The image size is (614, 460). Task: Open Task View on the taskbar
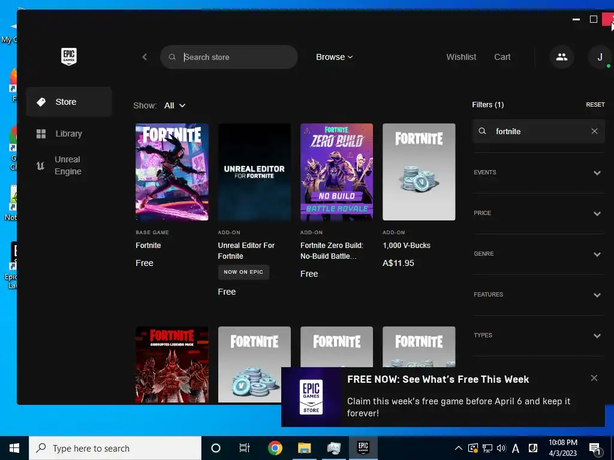pos(245,448)
